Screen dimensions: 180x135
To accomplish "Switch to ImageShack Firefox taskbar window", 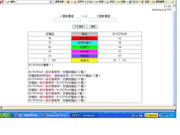I will click(x=55, y=115).
